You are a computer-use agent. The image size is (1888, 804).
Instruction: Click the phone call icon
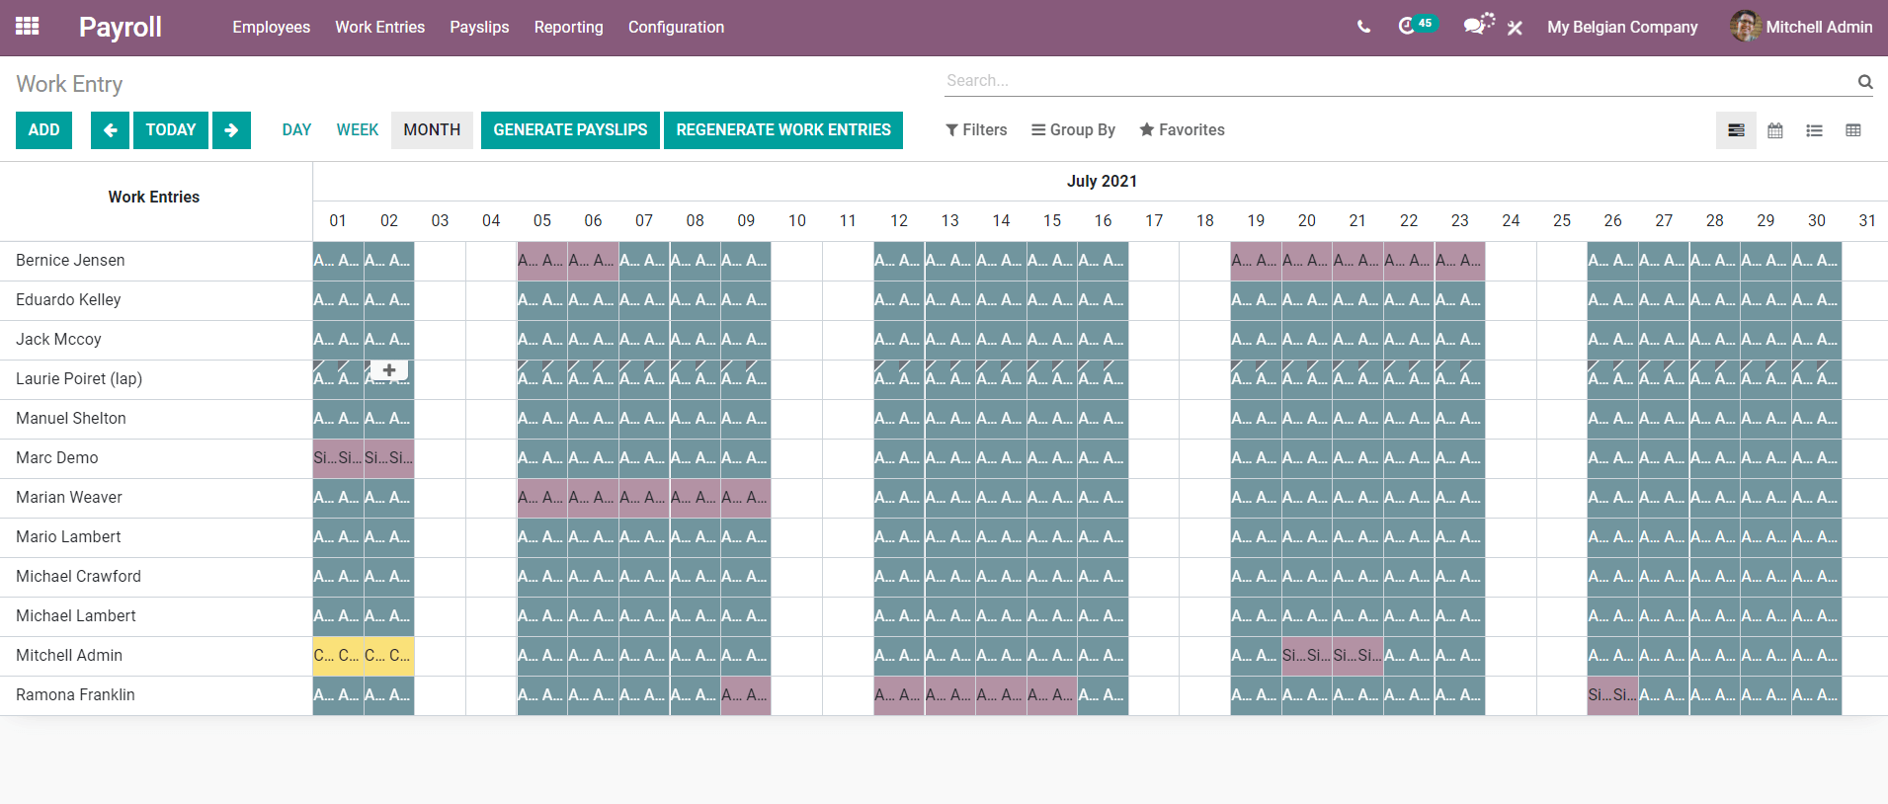(1363, 27)
